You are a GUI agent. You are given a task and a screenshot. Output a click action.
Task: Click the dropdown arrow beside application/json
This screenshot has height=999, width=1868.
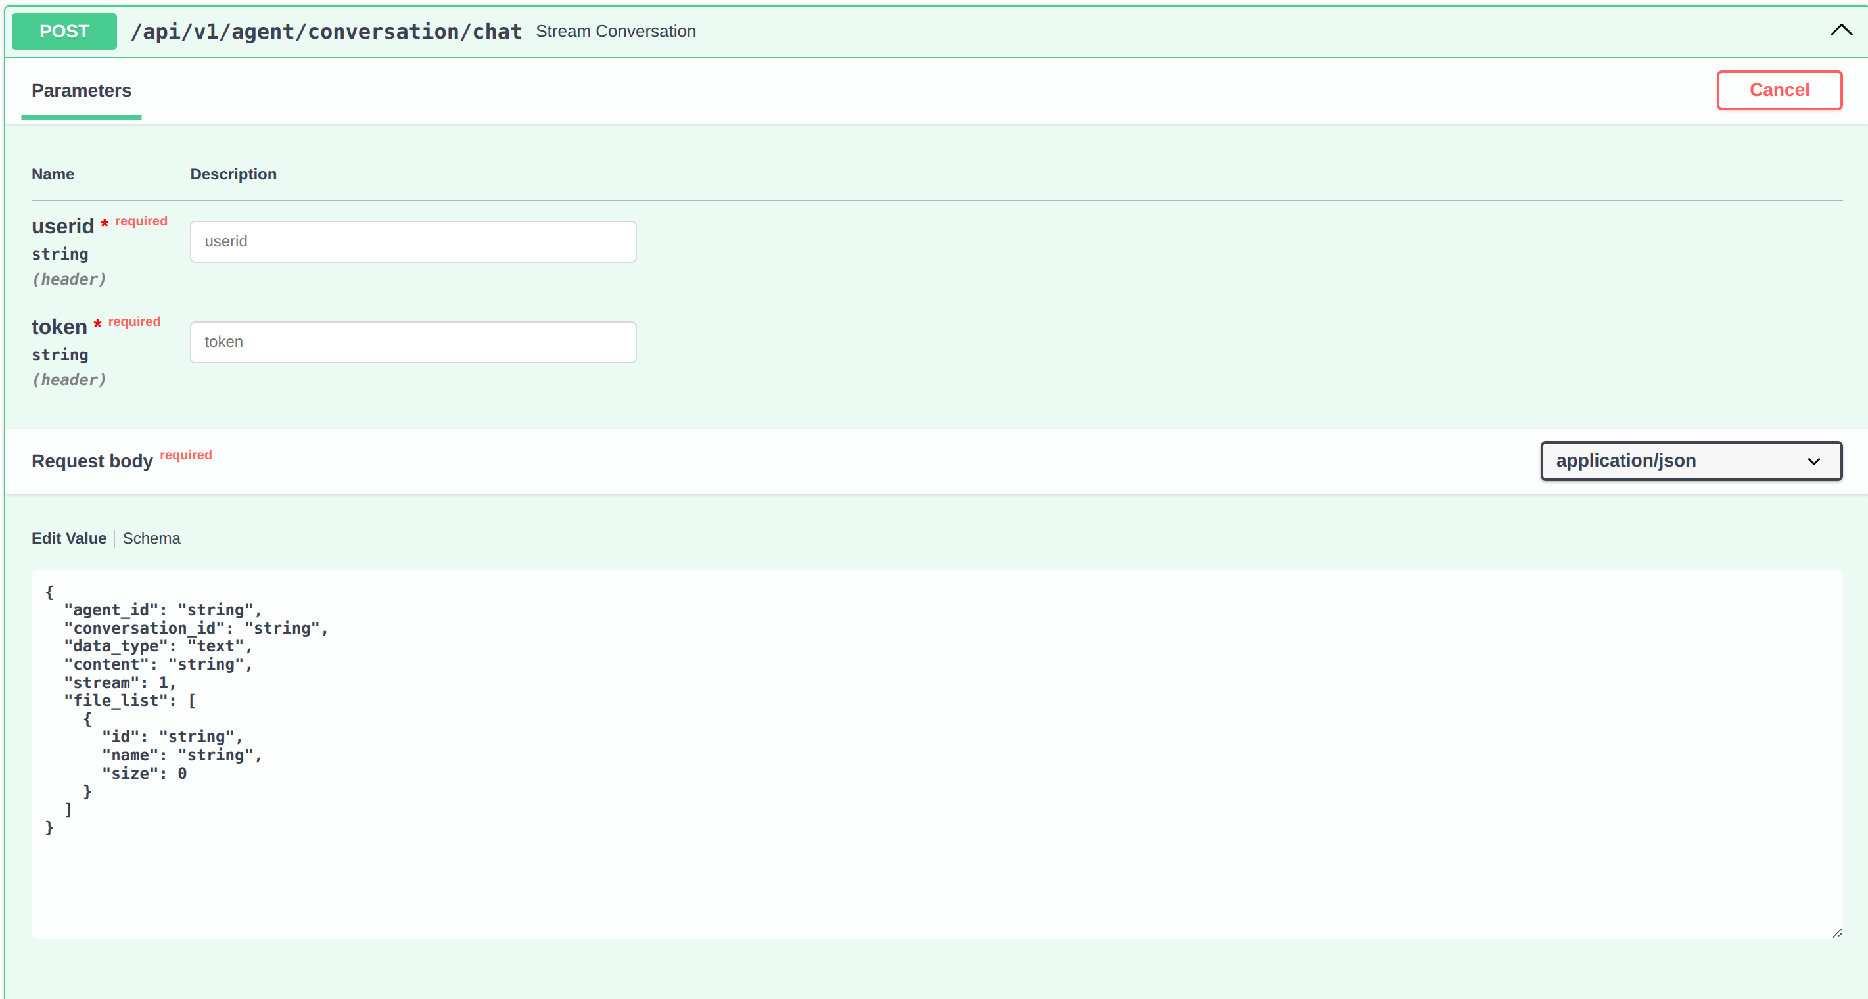point(1813,462)
